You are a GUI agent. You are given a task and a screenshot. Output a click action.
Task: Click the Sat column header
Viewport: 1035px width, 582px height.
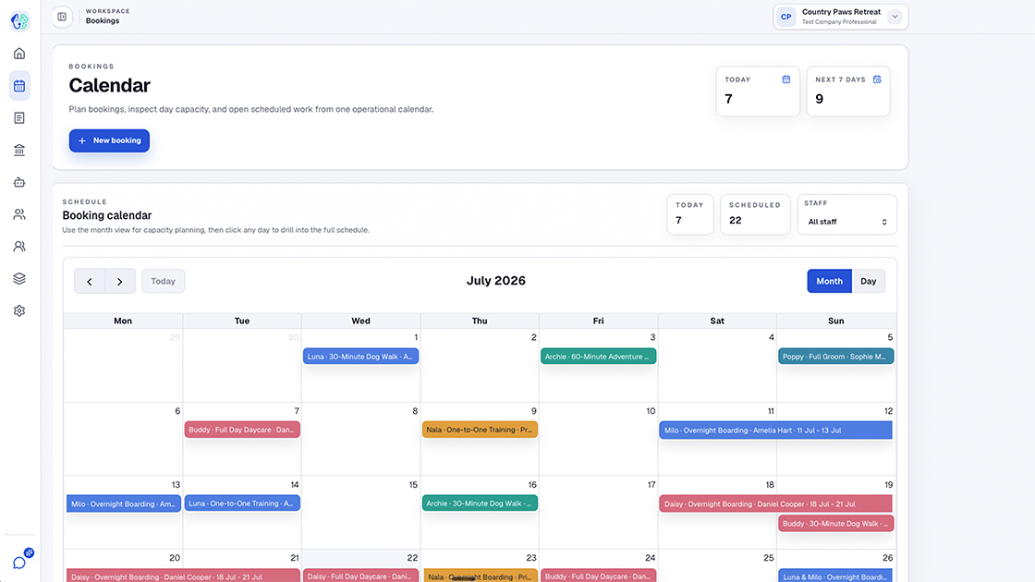point(717,321)
